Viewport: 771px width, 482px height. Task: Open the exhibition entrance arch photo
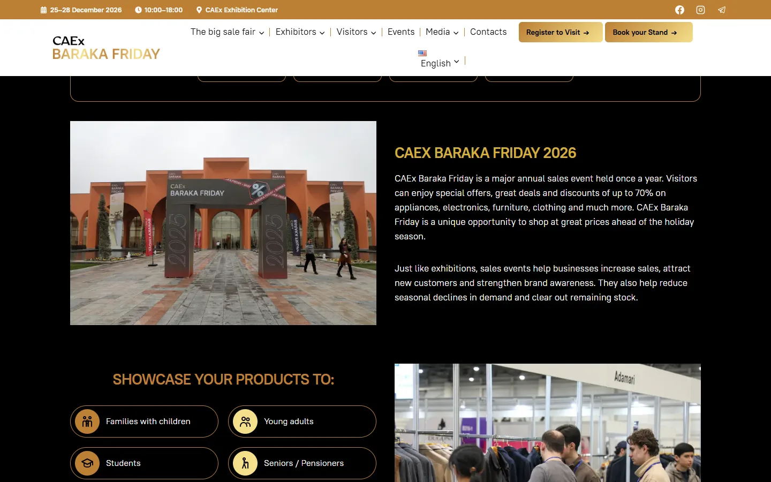tap(223, 223)
